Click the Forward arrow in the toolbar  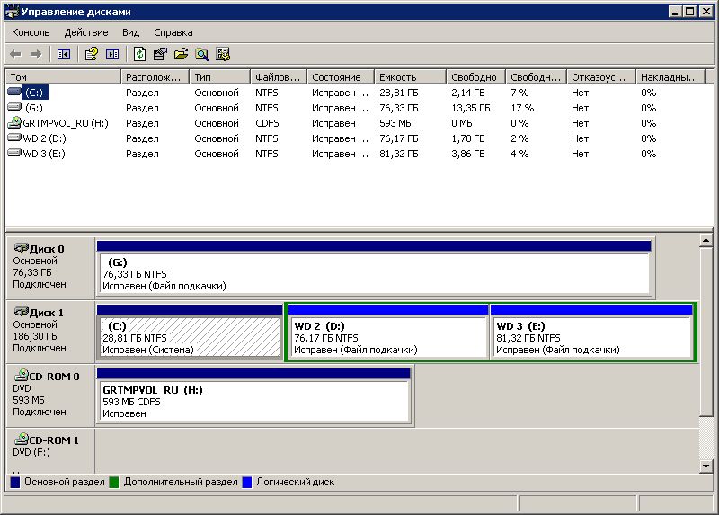click(x=36, y=54)
